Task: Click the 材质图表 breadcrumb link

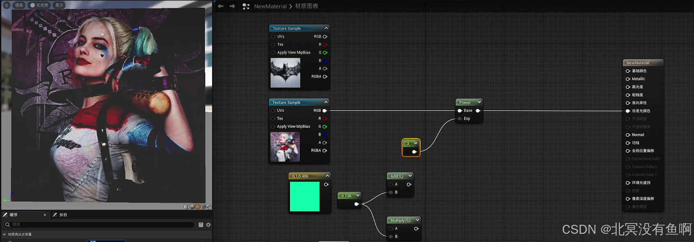Action: 306,6
